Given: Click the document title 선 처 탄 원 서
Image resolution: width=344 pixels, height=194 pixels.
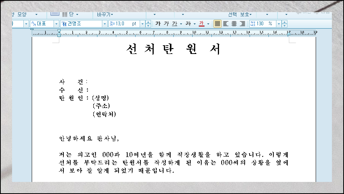Looking at the screenshot, I should tap(173, 49).
